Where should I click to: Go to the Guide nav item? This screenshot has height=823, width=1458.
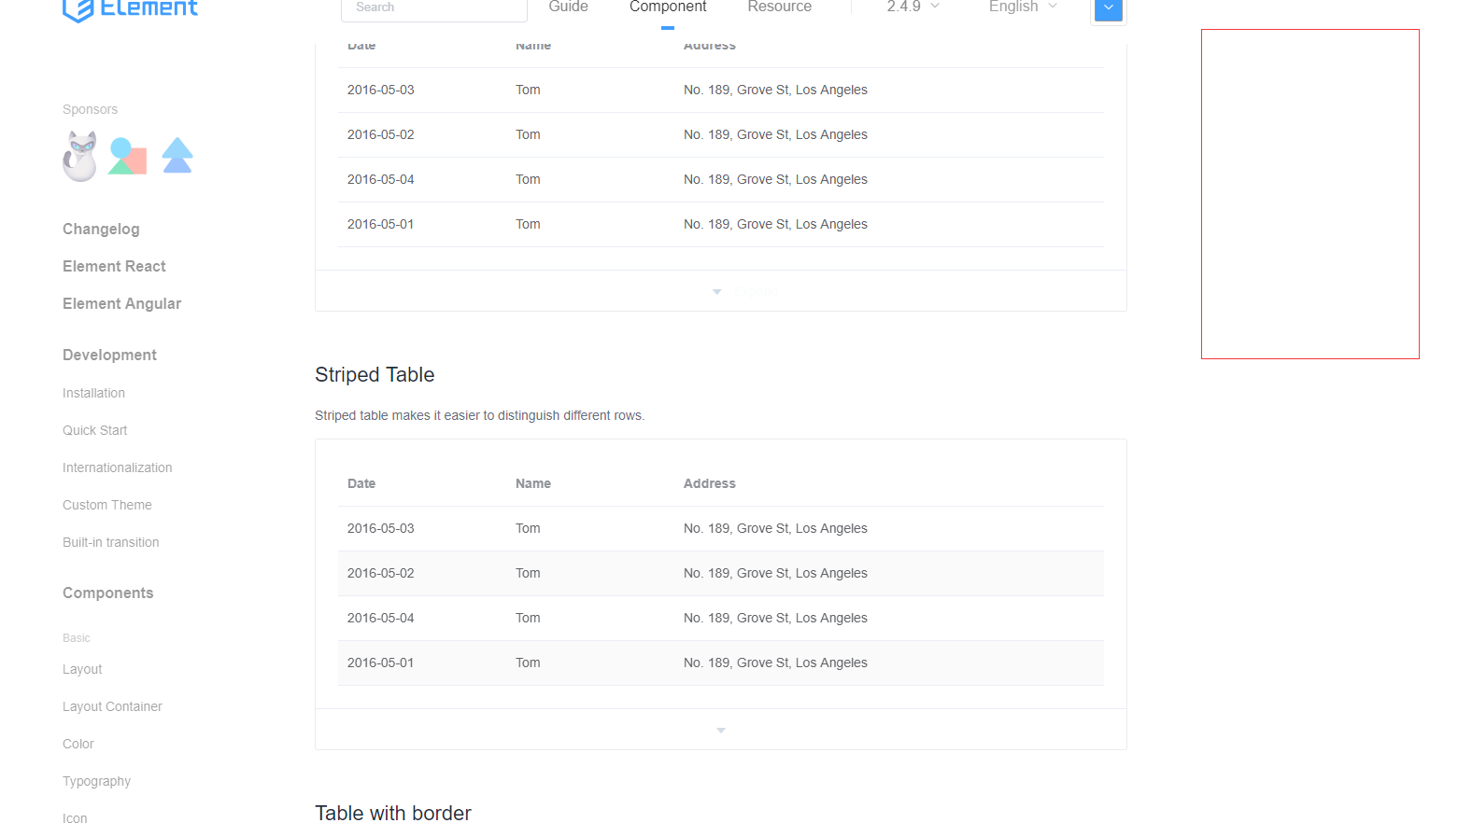click(568, 7)
